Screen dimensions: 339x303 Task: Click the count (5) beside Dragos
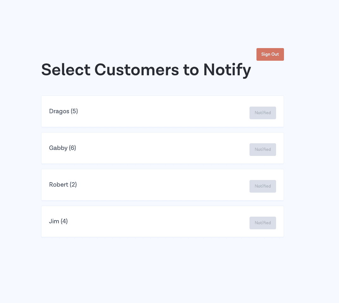click(x=74, y=111)
